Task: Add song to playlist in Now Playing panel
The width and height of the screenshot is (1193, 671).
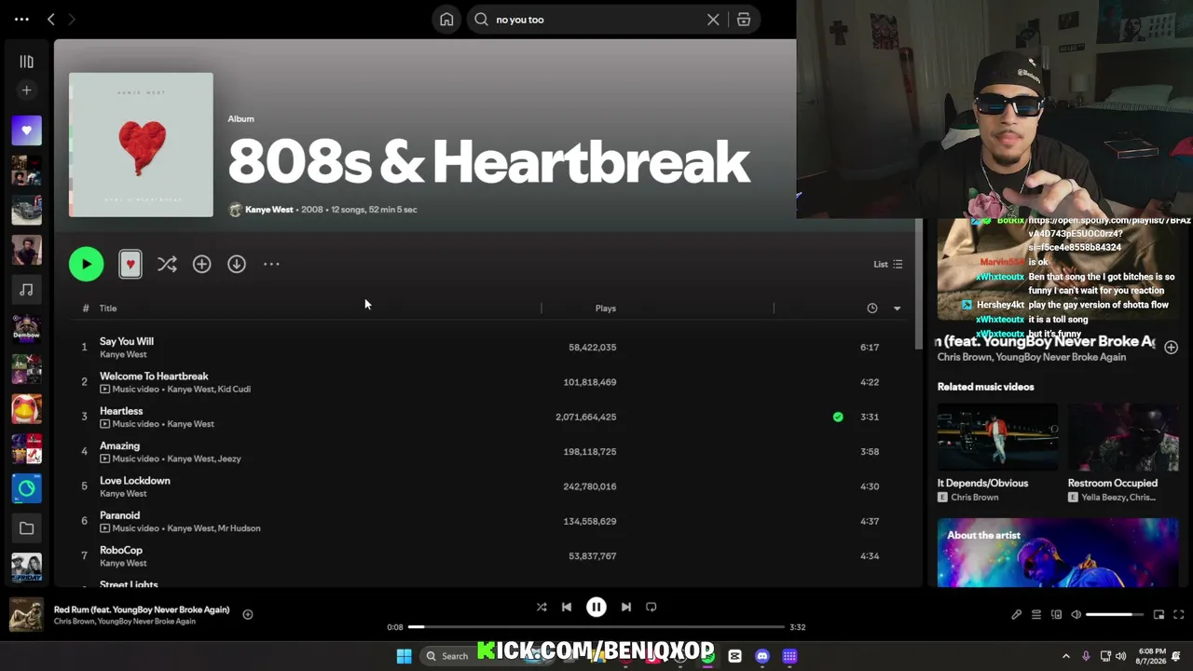Action: (1172, 348)
